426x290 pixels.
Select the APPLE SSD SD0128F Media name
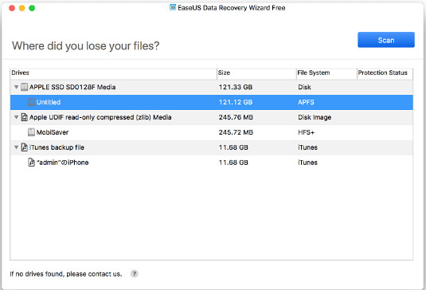[72, 87]
